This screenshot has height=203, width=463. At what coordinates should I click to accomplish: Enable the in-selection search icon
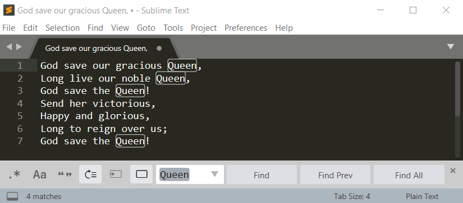[x=116, y=174]
